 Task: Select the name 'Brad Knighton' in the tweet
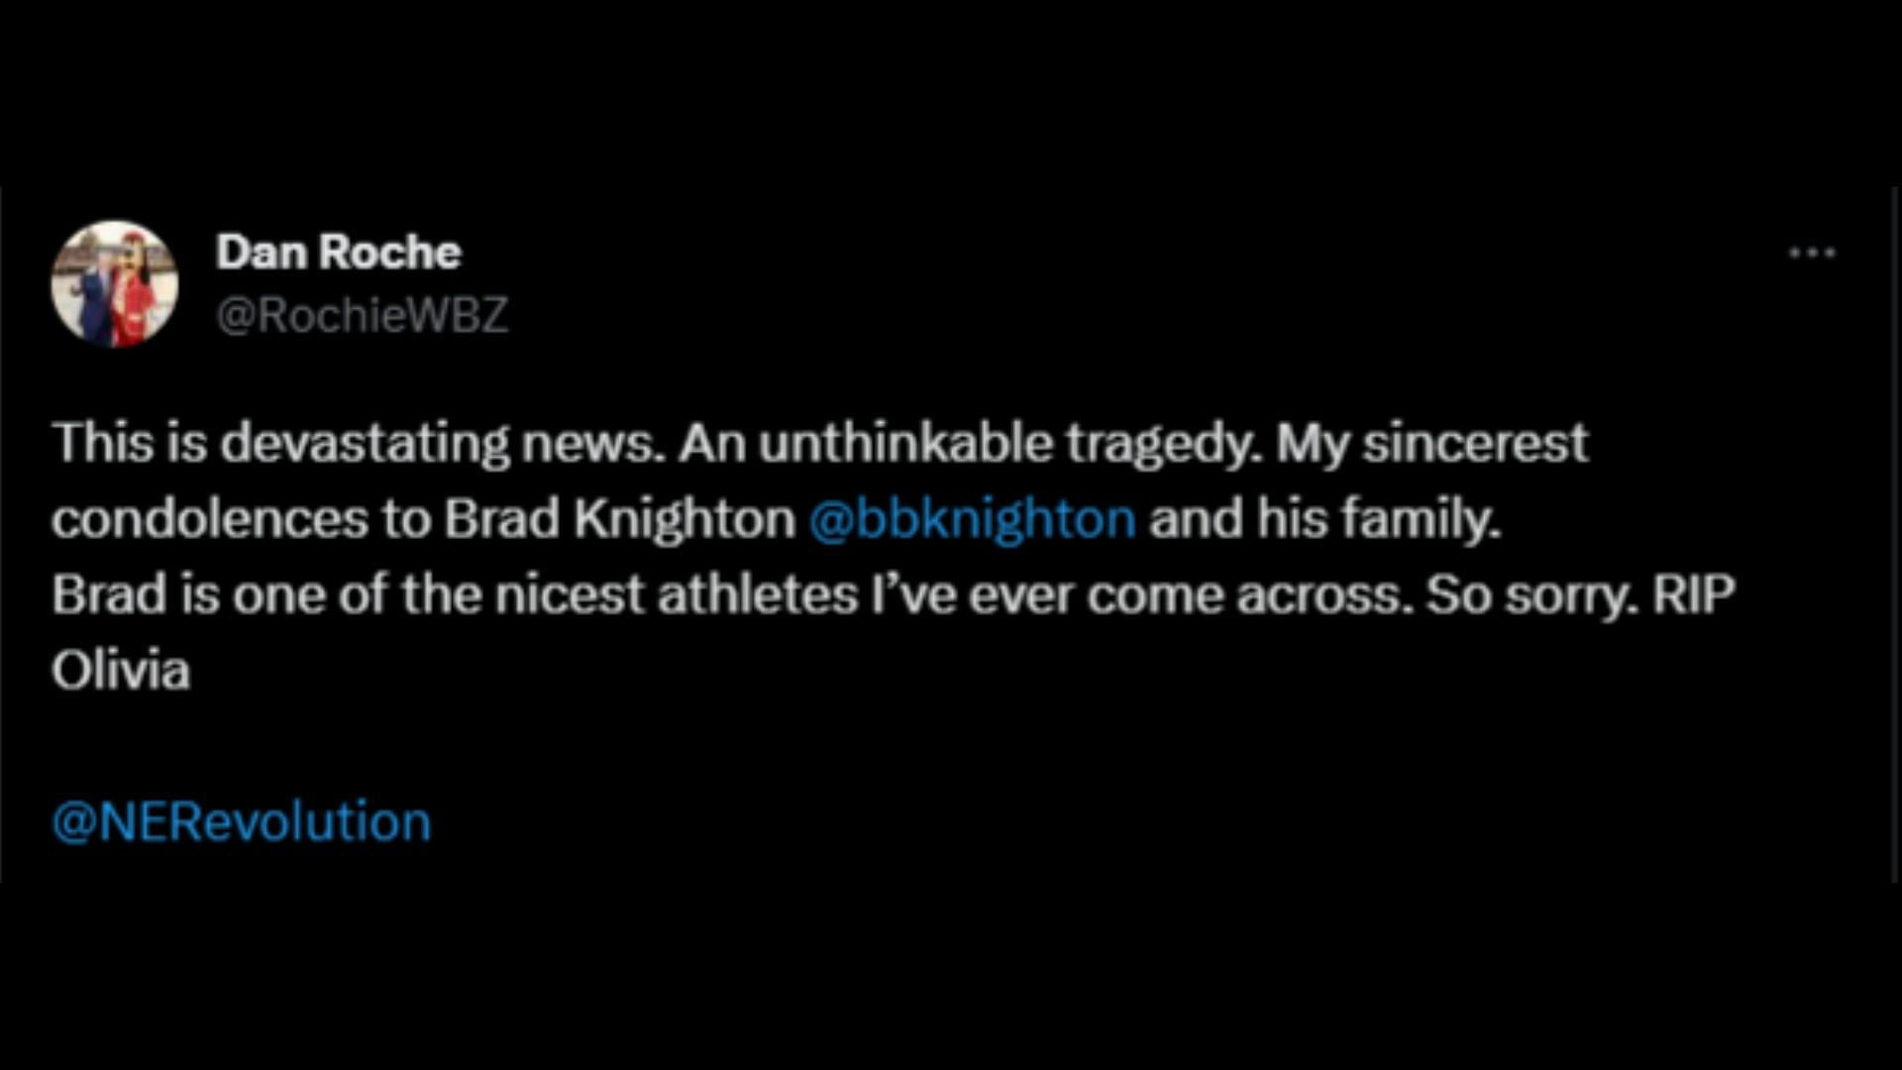pyautogui.click(x=620, y=518)
